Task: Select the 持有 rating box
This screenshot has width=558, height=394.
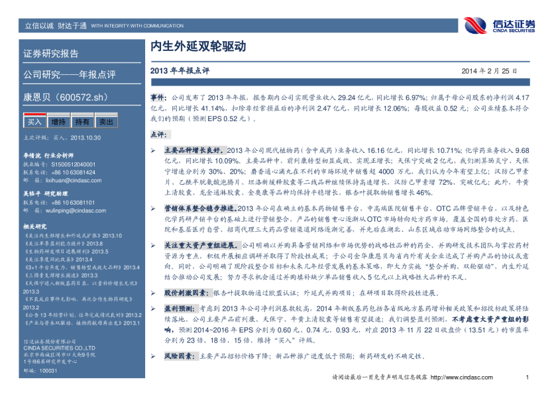Action: [82, 122]
